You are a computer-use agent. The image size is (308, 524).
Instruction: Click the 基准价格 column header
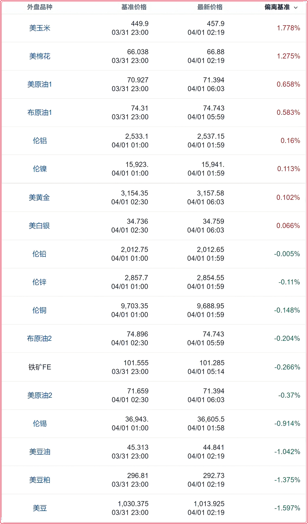click(x=134, y=7)
